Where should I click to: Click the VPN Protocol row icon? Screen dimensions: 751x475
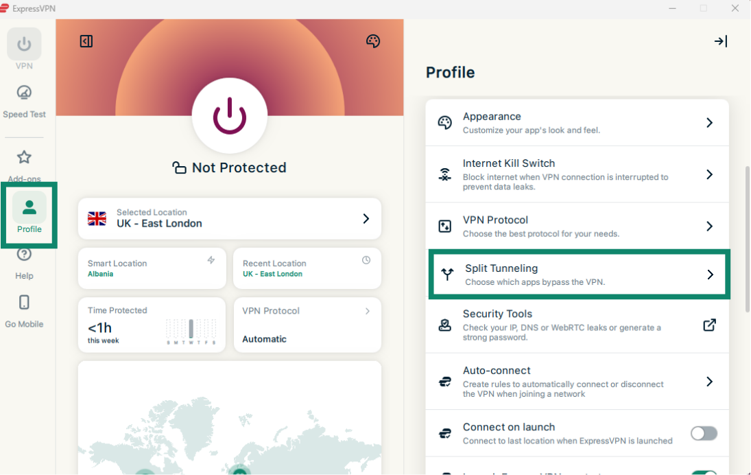click(x=444, y=227)
